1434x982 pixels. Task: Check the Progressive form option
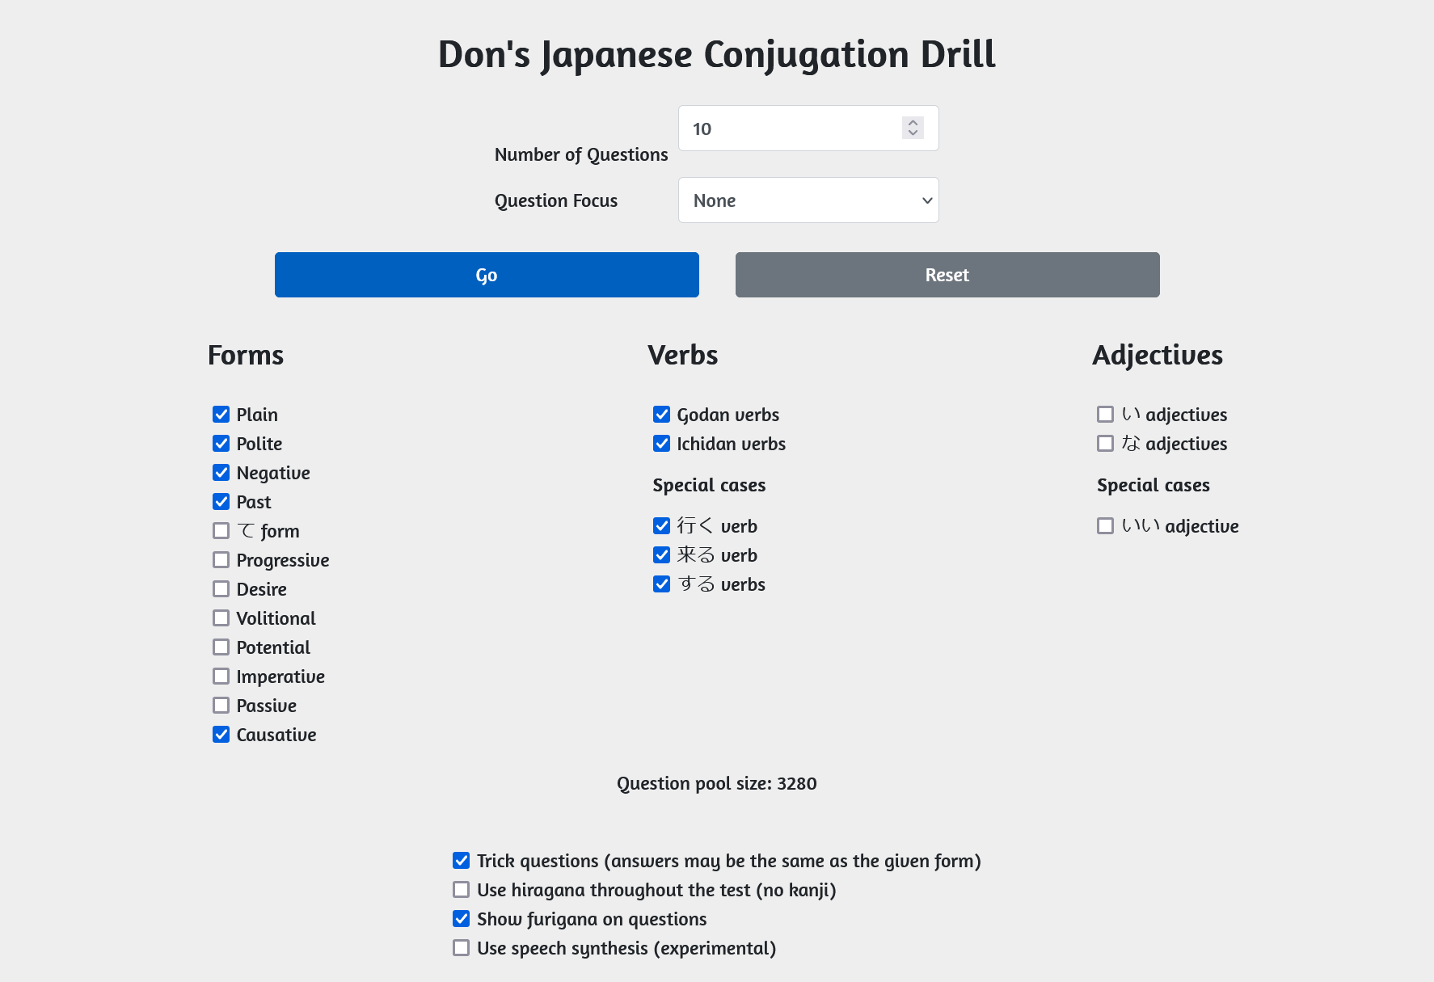[221, 559]
